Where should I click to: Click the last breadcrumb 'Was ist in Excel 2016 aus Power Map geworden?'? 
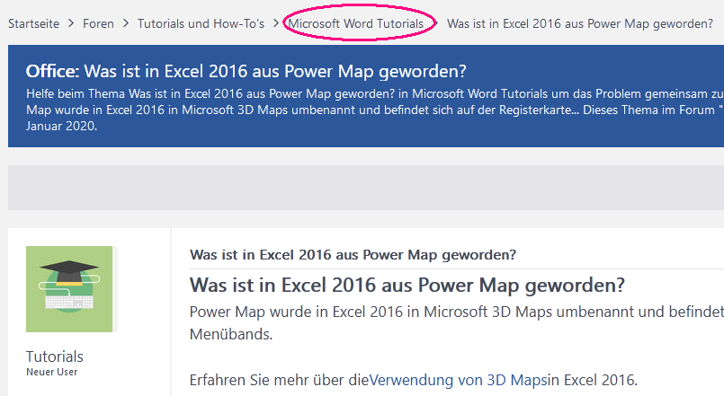pyautogui.click(x=580, y=23)
